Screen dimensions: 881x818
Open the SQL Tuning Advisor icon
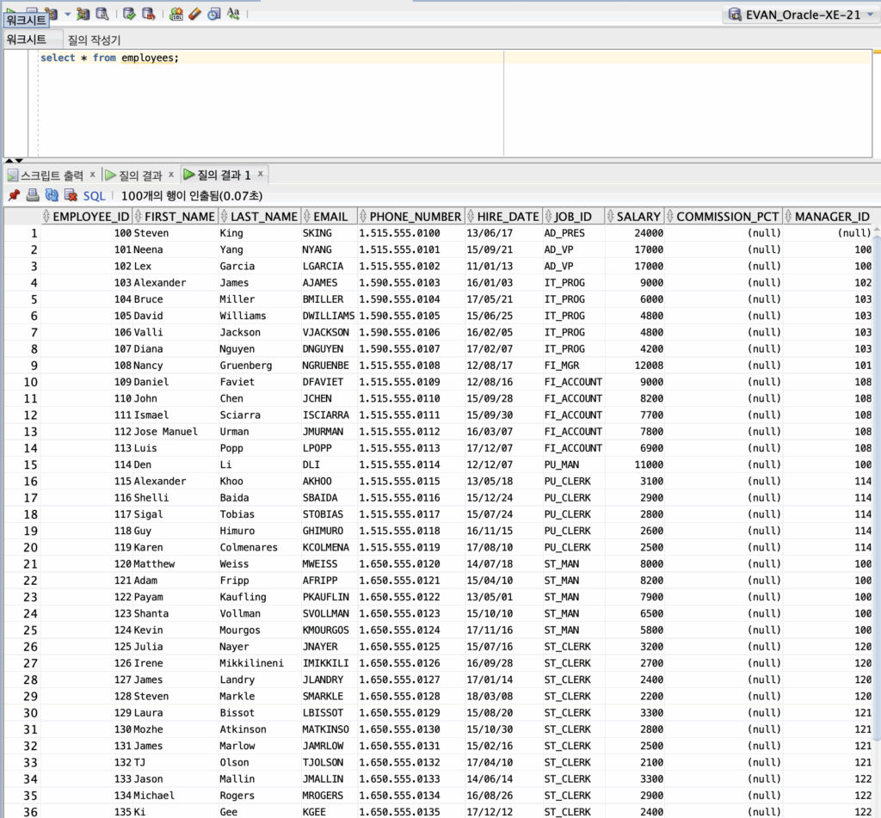[x=102, y=14]
